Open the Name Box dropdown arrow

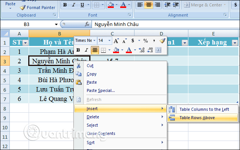point(56,24)
